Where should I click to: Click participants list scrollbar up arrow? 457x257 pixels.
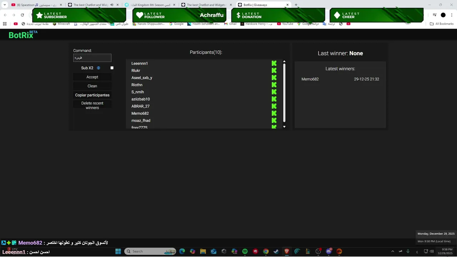(284, 61)
